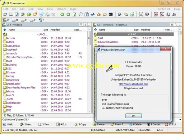184x134 pixels.
Task: Click right panel scrollbar up arrow
Action: tap(180, 29)
